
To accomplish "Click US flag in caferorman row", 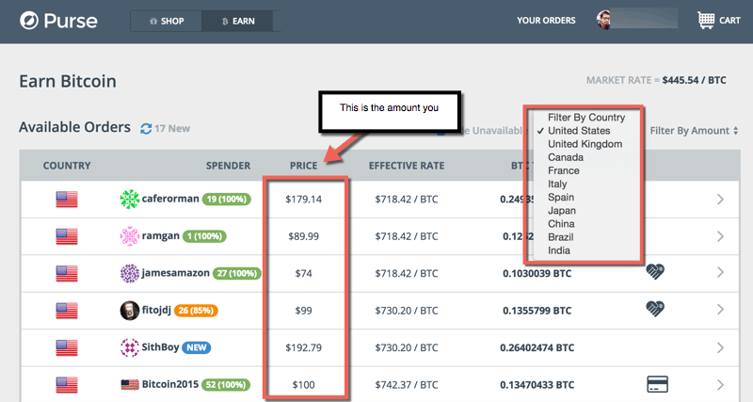I will pos(67,200).
